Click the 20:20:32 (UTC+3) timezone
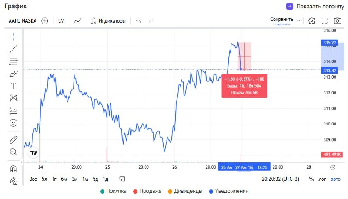The image size is (348, 199). 281,179
